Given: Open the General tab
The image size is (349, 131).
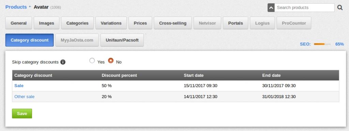Looking at the screenshot, I should click(x=19, y=23).
